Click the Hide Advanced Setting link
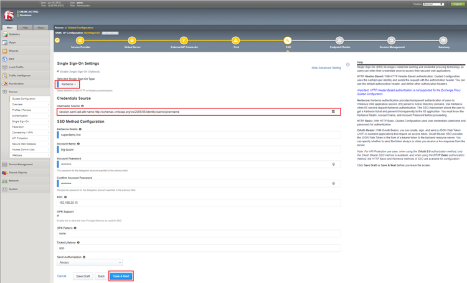 (x=326, y=68)
